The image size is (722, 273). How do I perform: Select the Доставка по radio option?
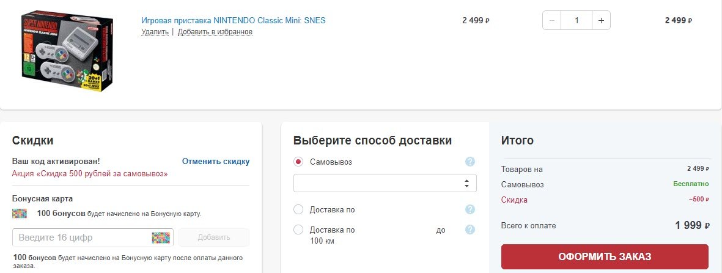[x=298, y=210]
